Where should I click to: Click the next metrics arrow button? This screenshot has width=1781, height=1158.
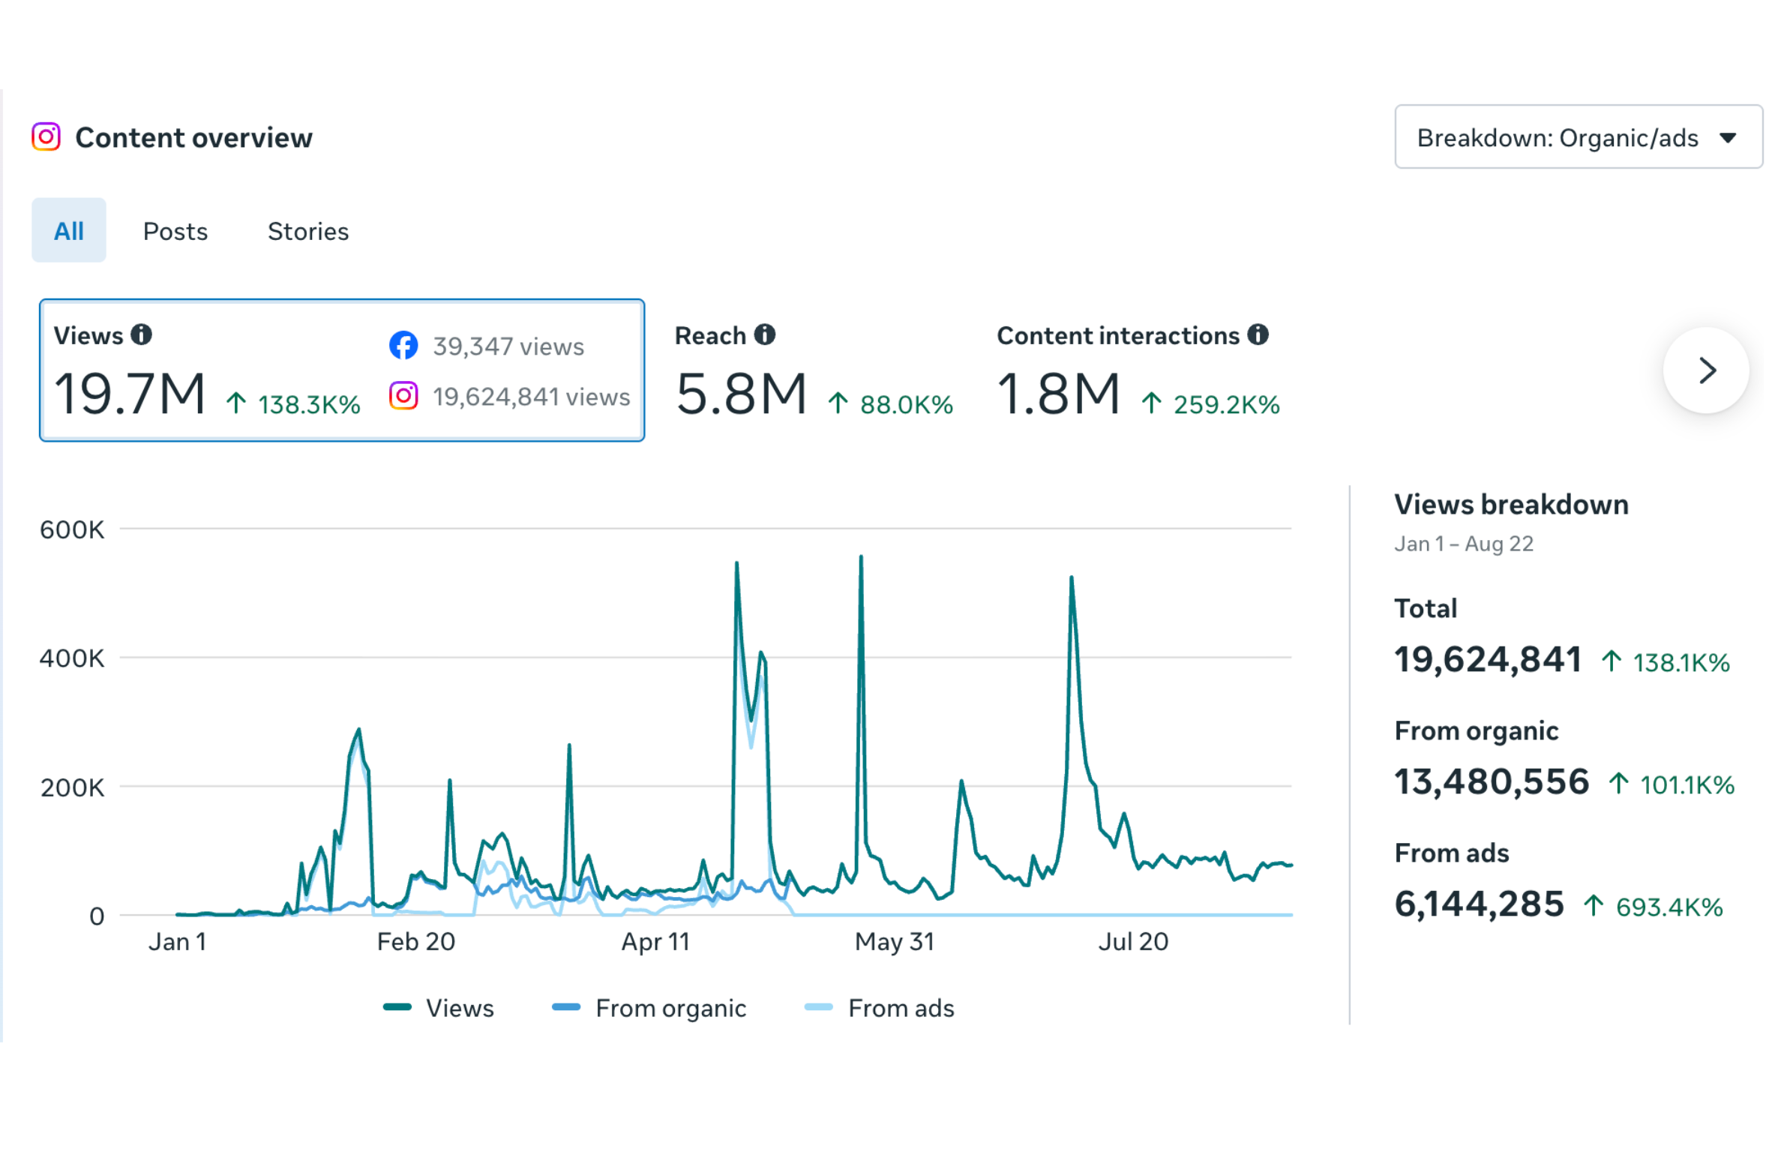[x=1706, y=370]
